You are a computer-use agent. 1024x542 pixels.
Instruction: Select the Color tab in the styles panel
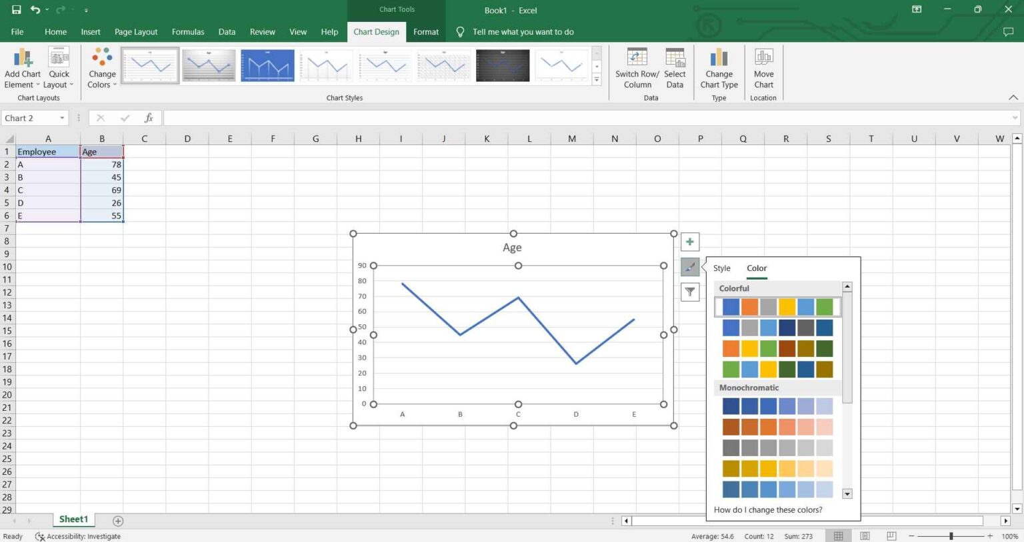756,268
